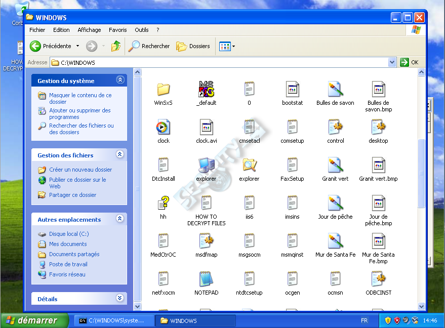The height and width of the screenshot is (328, 445).
Task: Select the explorer computer icon
Action: pos(206,165)
